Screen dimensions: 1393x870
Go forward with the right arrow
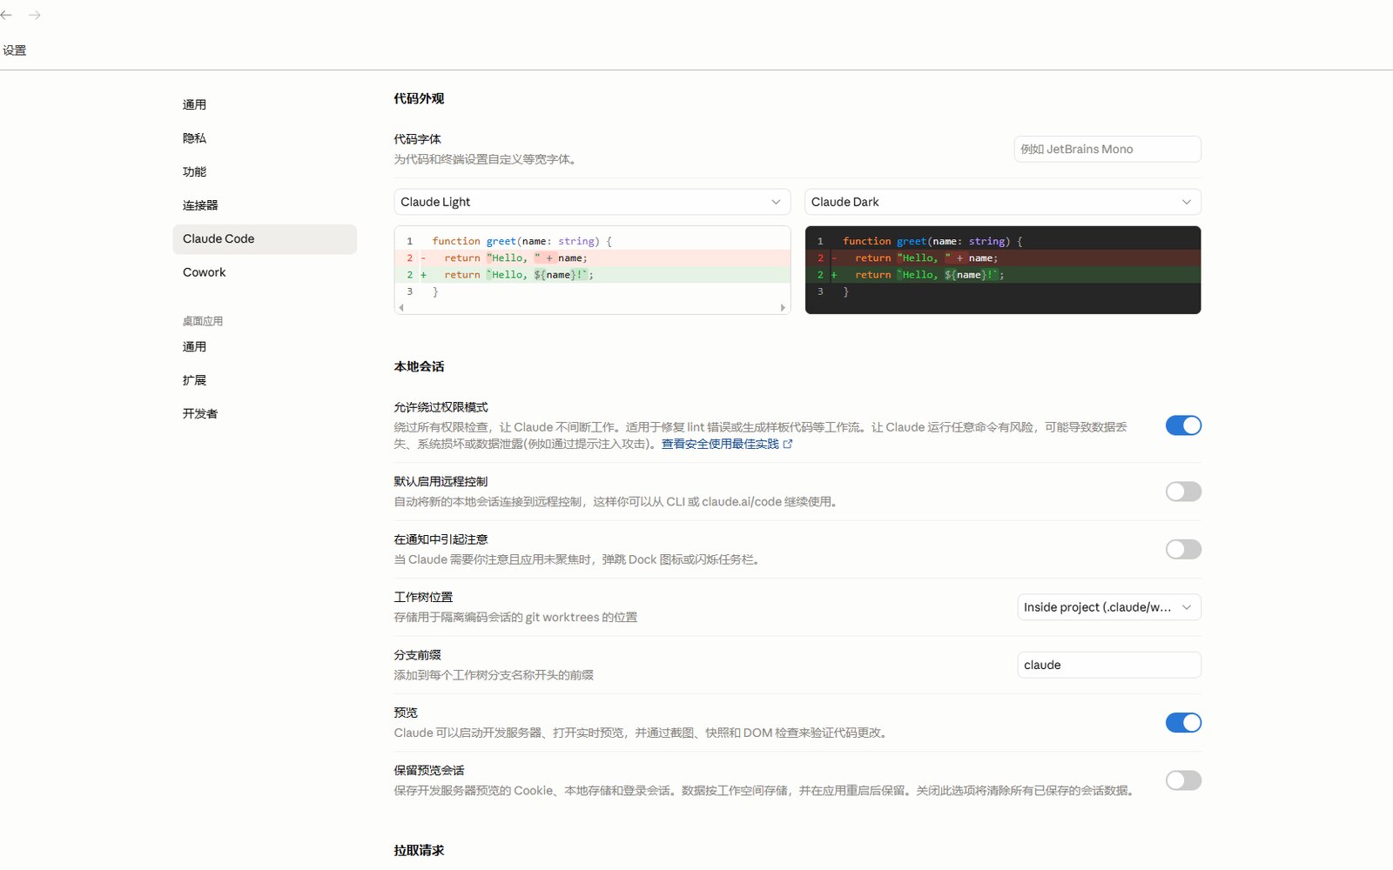pyautogui.click(x=35, y=15)
